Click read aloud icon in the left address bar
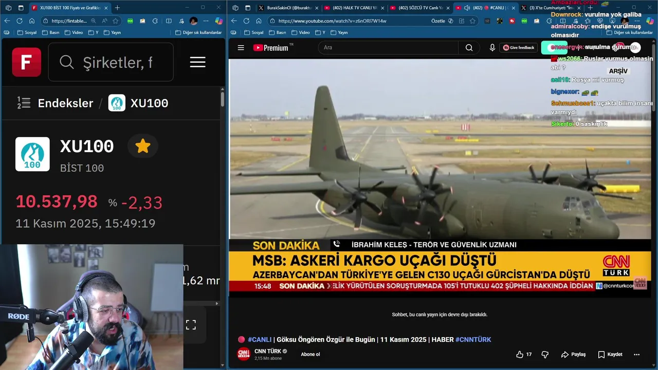The image size is (658, 370). [x=104, y=21]
